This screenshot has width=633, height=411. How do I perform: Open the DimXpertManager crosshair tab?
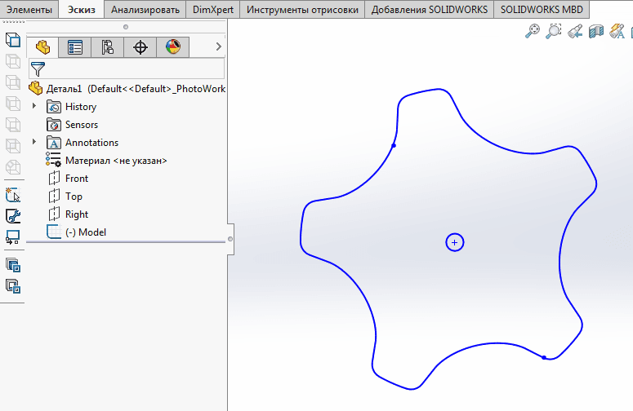coord(140,47)
